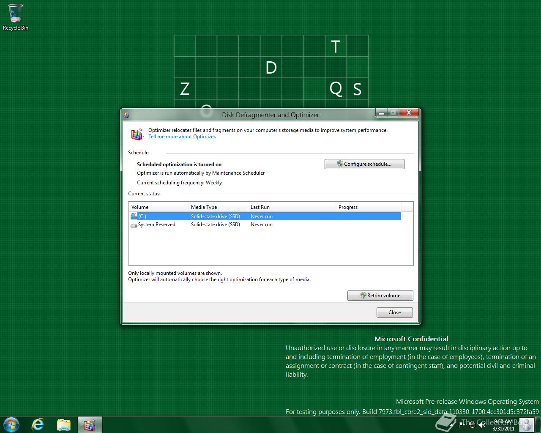Minimize the Disk Defragmenter window

382,113
